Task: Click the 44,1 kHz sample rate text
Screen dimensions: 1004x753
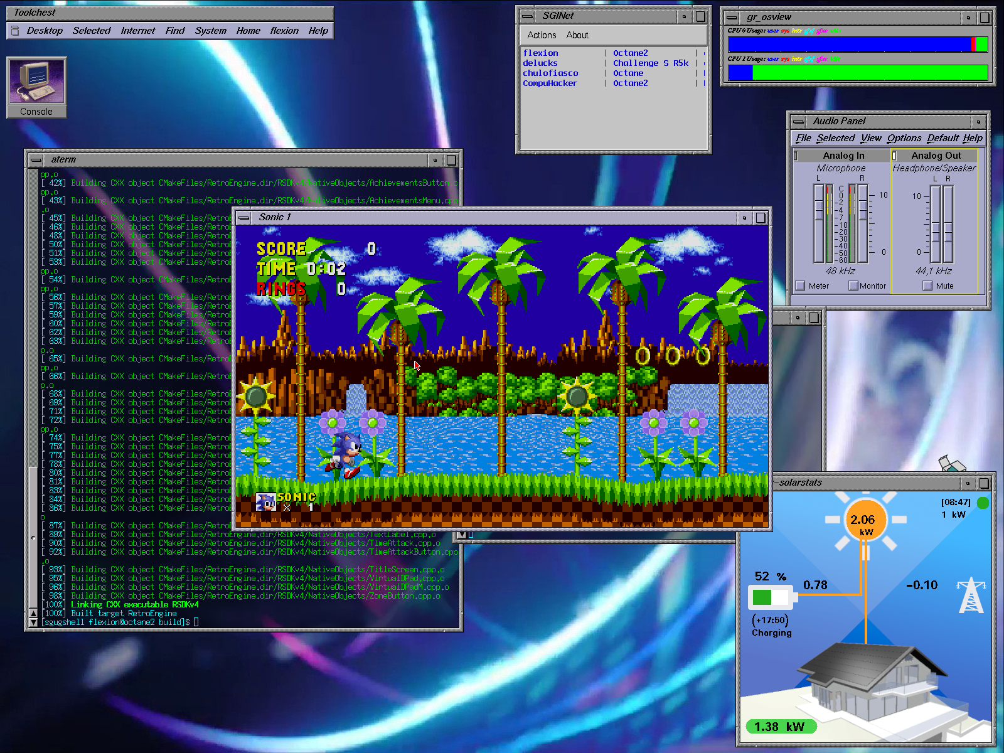Action: [x=934, y=271]
